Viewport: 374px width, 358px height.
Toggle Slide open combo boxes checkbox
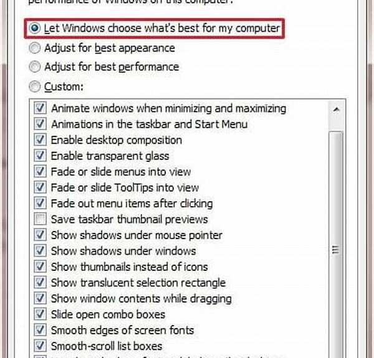tap(41, 314)
